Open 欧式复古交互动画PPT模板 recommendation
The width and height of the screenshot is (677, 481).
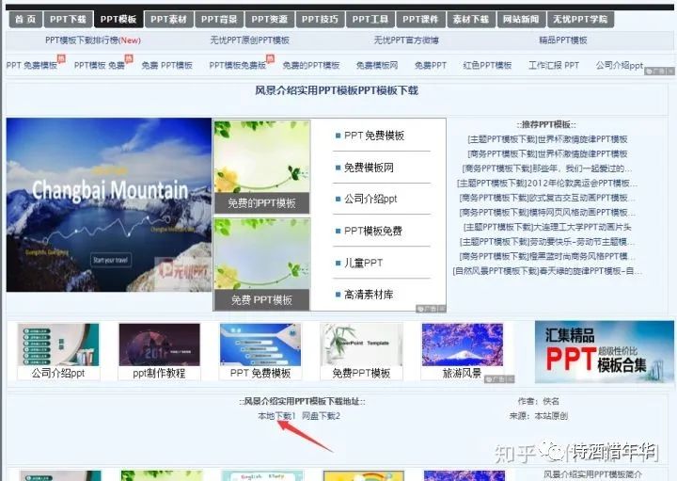[547, 198]
